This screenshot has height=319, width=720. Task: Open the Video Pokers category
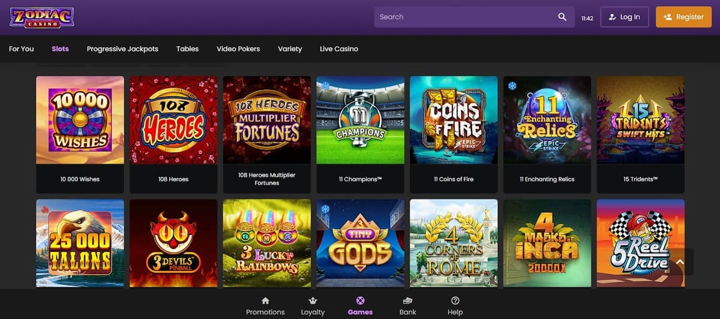point(238,49)
